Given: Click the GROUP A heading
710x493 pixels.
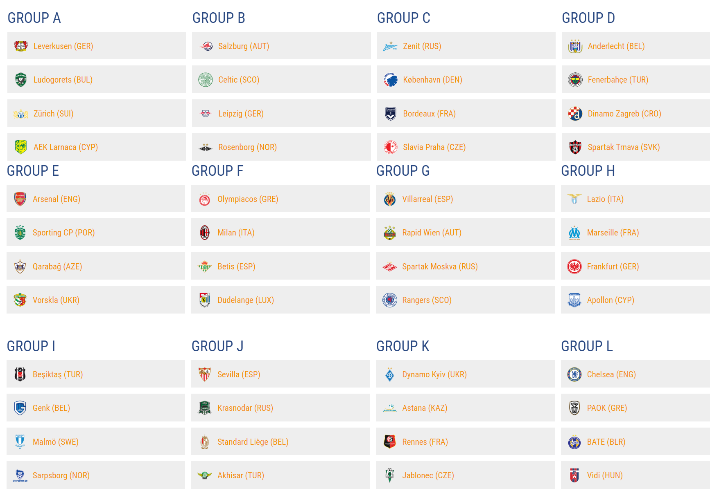Looking at the screenshot, I should pos(34,18).
